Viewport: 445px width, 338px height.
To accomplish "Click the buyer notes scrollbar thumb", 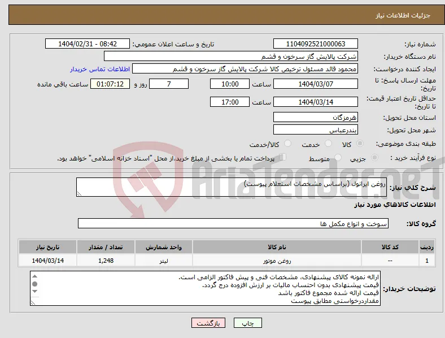I will pyautogui.click(x=35, y=284).
